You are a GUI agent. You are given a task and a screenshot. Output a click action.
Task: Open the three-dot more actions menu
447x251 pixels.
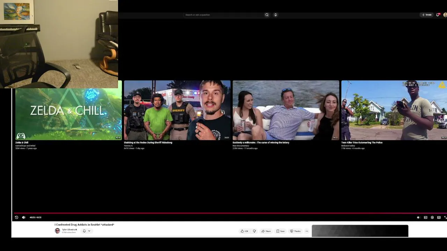point(307,231)
